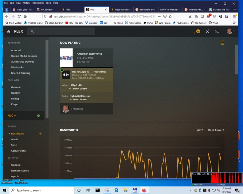
Task: Open Online Media Sources settings
Action: coord(24,56)
